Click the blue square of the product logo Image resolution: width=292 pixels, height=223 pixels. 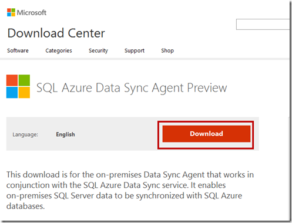[x=12, y=92]
